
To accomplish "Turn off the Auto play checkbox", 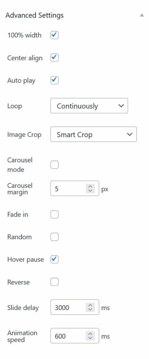I will [x=54, y=80].
